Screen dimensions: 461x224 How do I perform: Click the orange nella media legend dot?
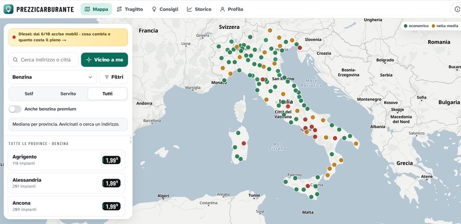coord(433,26)
